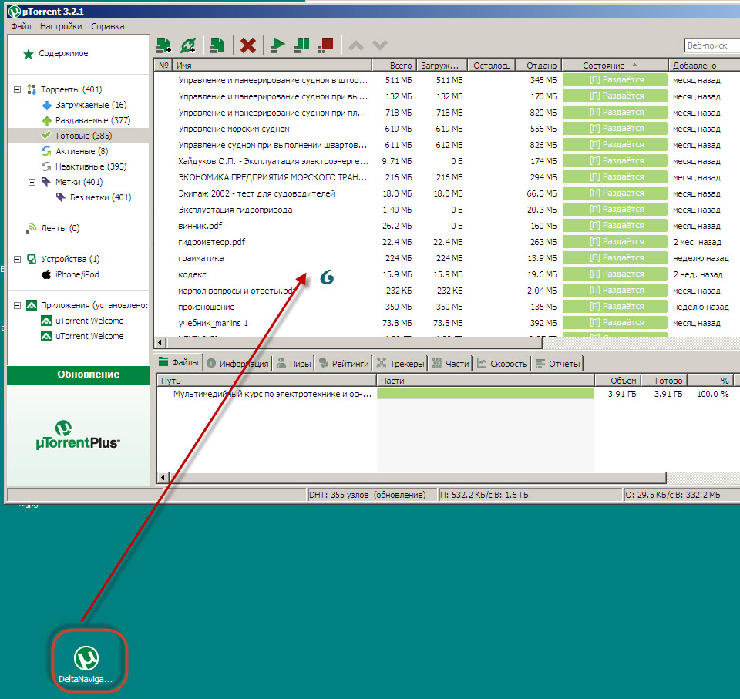Click the Веб-поиск search field
Viewport: 740px width, 699px height.
click(711, 46)
